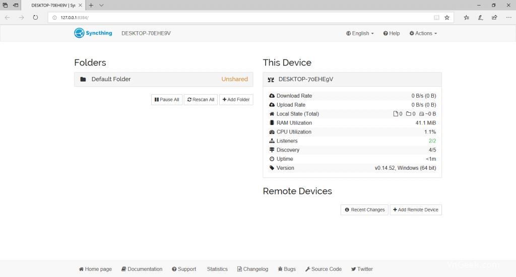Click the site information icon in address bar
Screen dimensions: 516x277
click(54, 18)
